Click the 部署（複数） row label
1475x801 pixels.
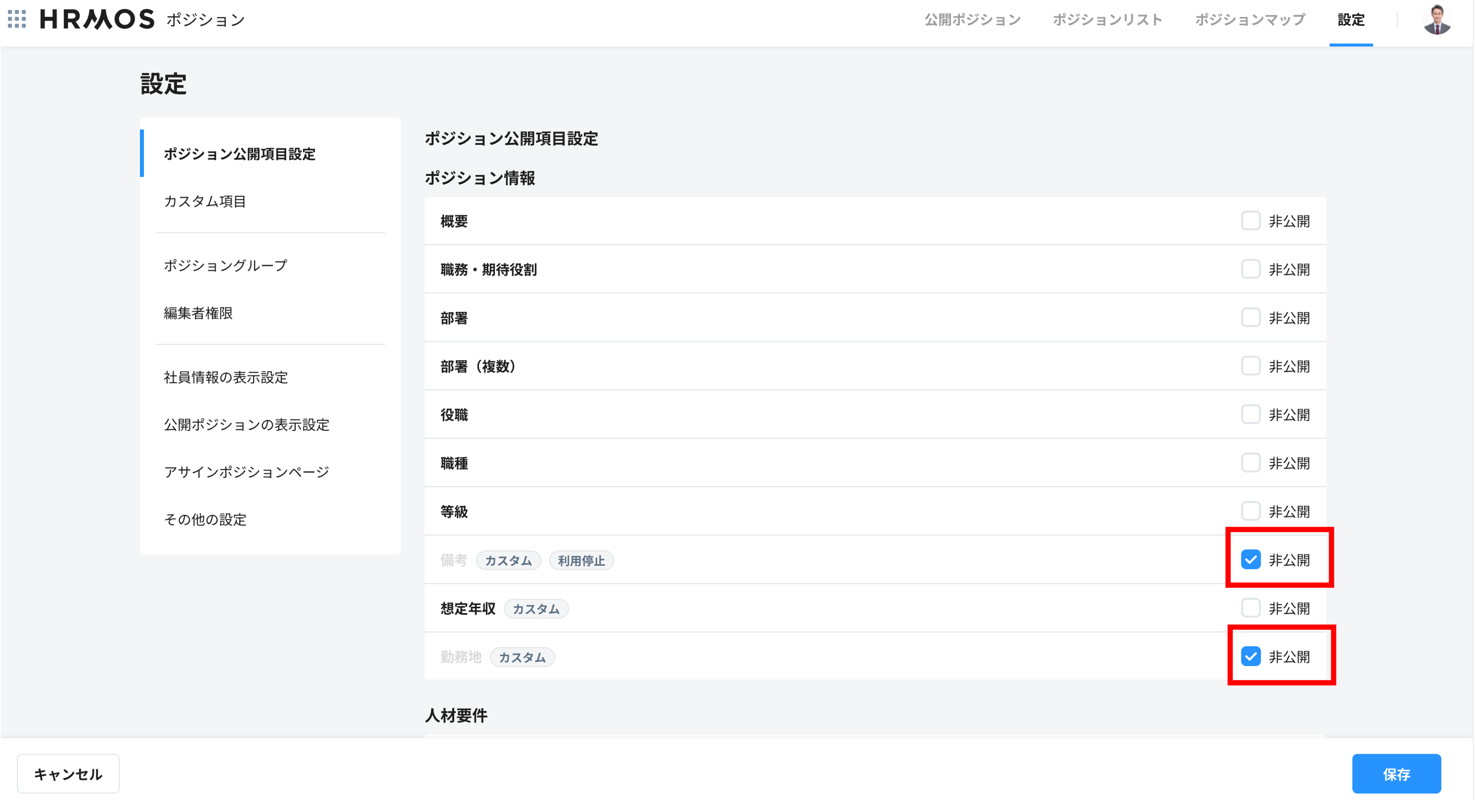click(x=480, y=366)
